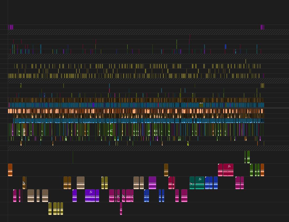Select the purple clips at the top-left sequence start
This screenshot has height=222, width=289.
(x=11, y=27)
